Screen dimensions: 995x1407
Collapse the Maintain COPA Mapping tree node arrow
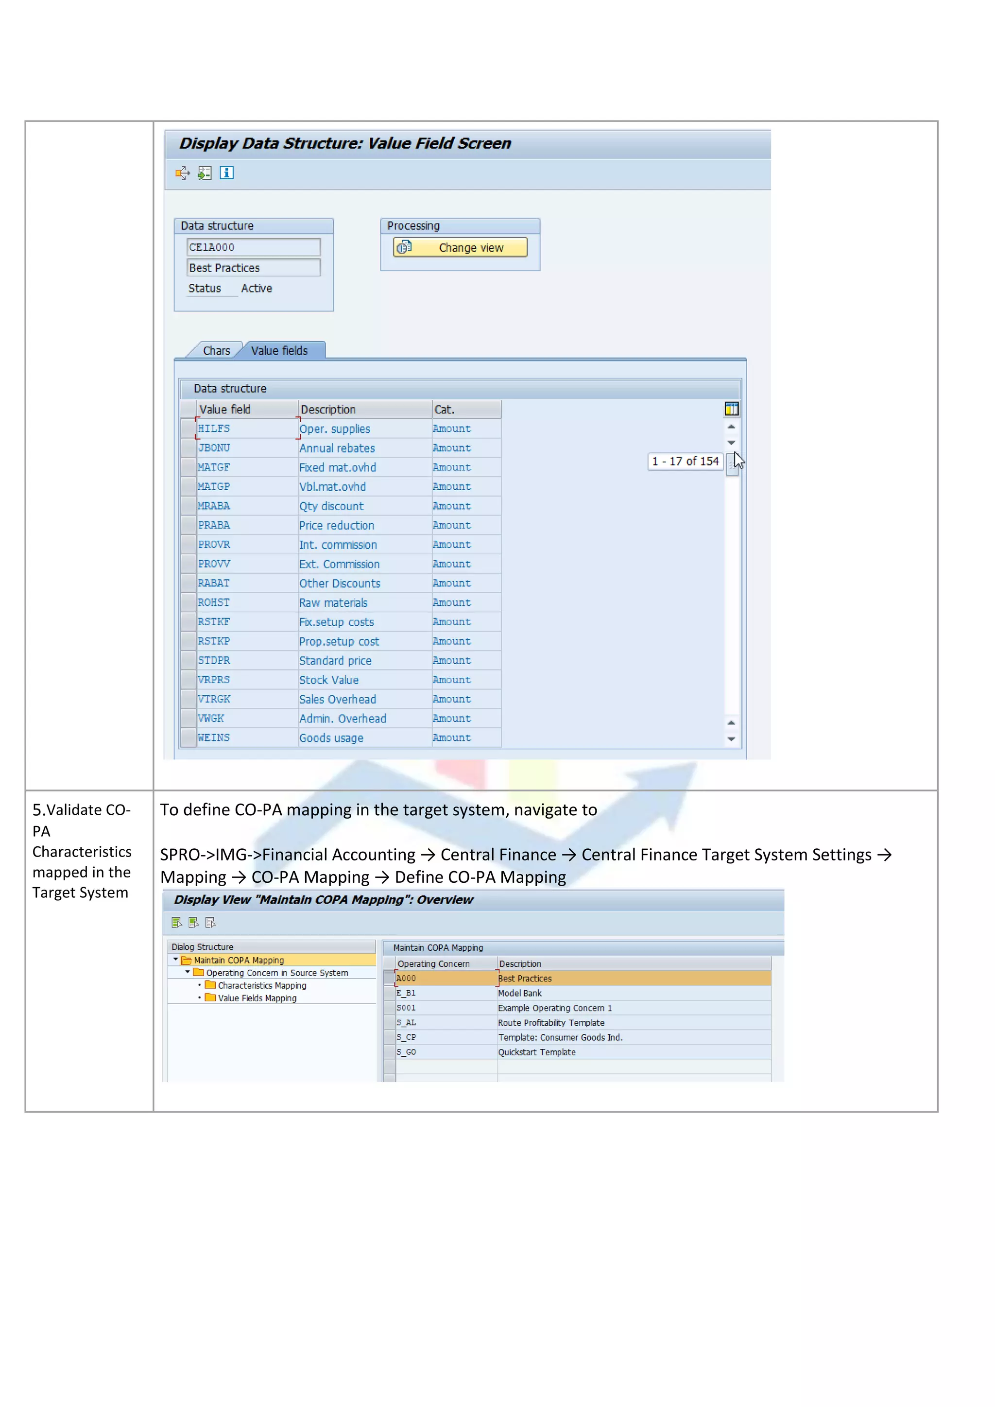[x=176, y=960]
